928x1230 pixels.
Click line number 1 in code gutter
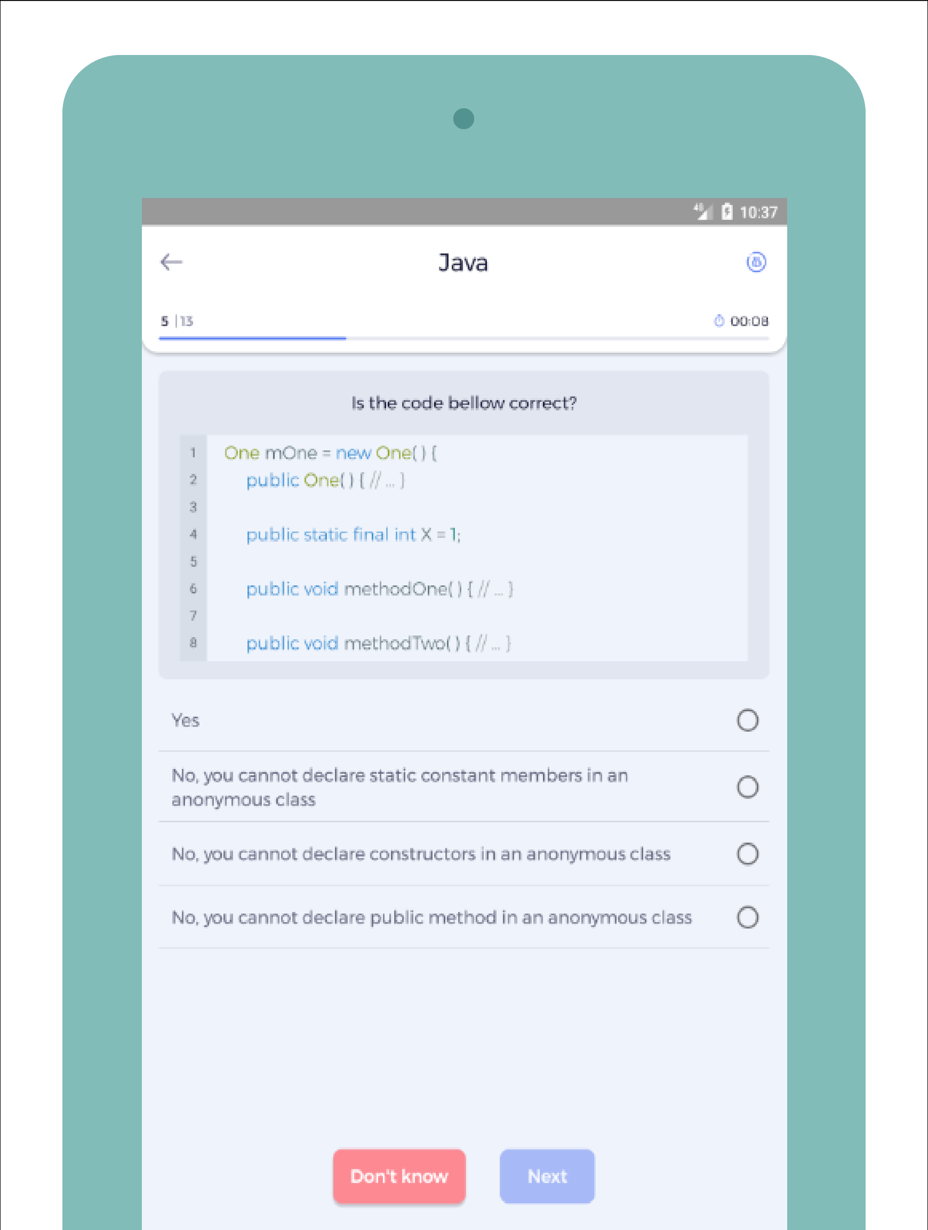click(194, 453)
